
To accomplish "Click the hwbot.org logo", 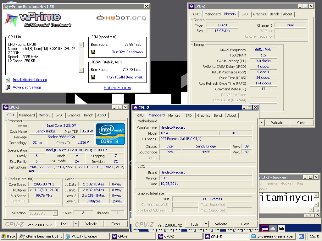I will pyautogui.click(x=121, y=18).
